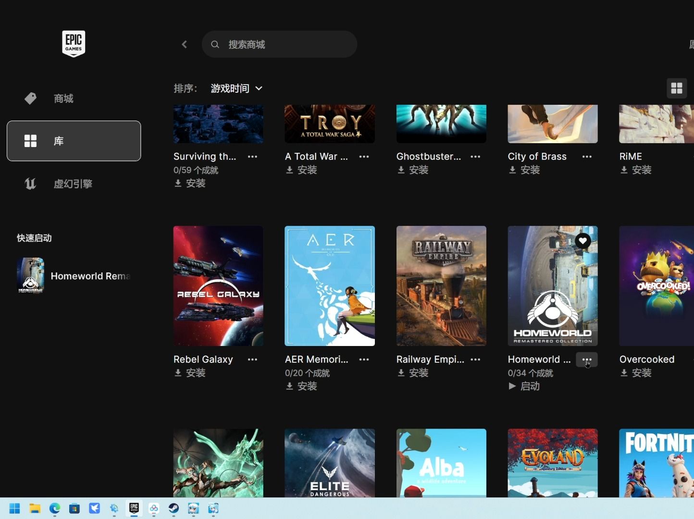694x519 pixels.
Task: Click the Elite Dangerous cover art
Action: [330, 463]
